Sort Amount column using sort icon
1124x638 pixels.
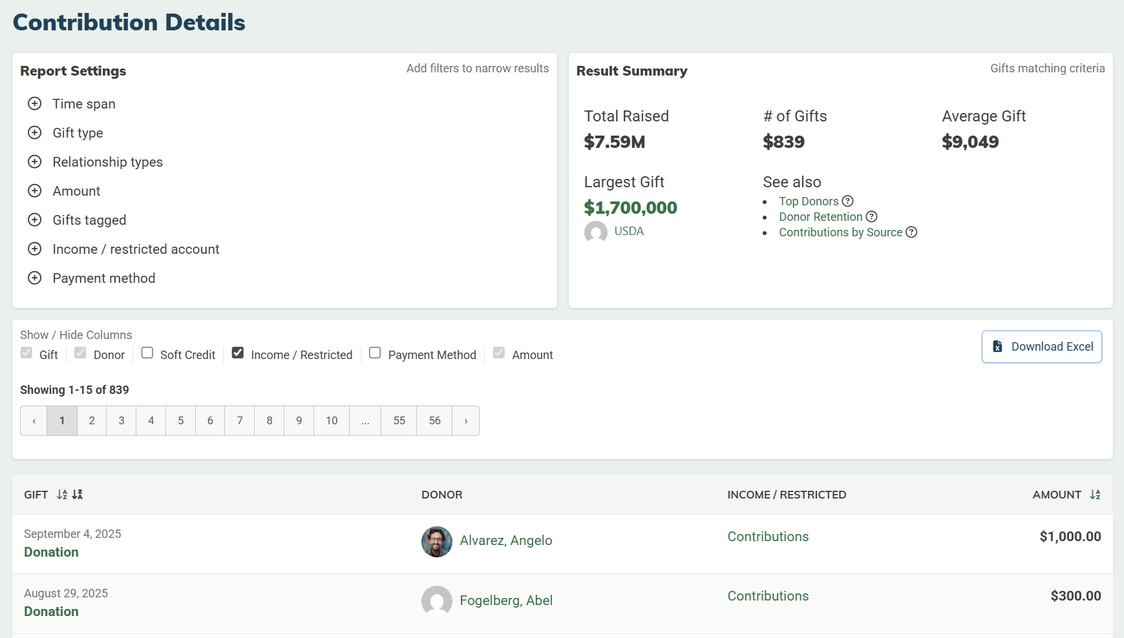pyautogui.click(x=1095, y=495)
